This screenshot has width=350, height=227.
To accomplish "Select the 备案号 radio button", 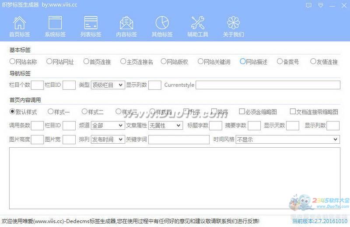I will click(280, 61).
